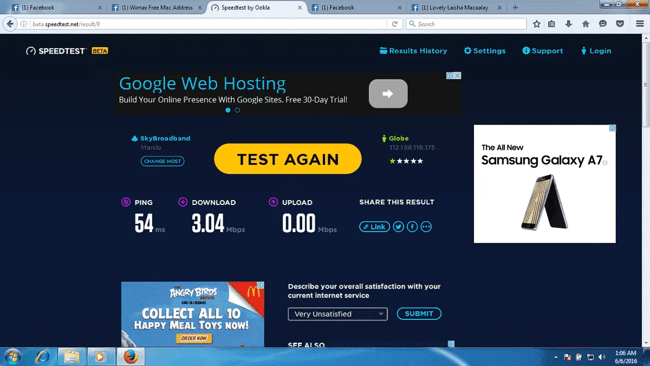Close the Speedtest by Ookla tab
This screenshot has height=366, width=650.
pyautogui.click(x=299, y=8)
